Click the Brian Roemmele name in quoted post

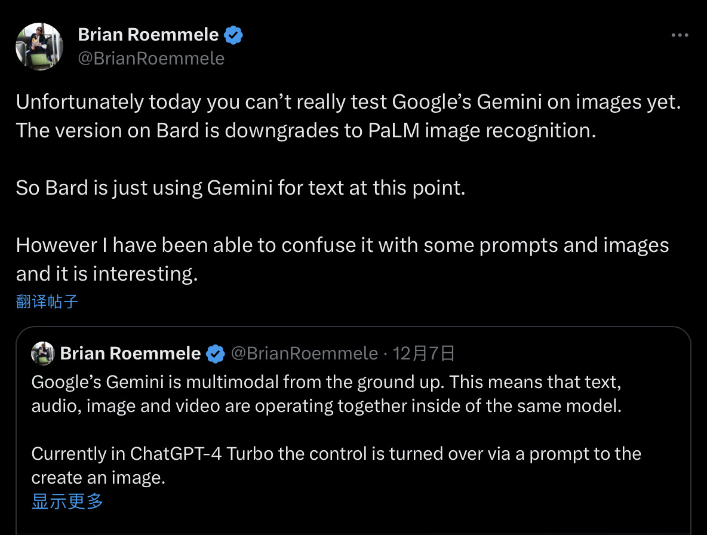click(x=130, y=353)
